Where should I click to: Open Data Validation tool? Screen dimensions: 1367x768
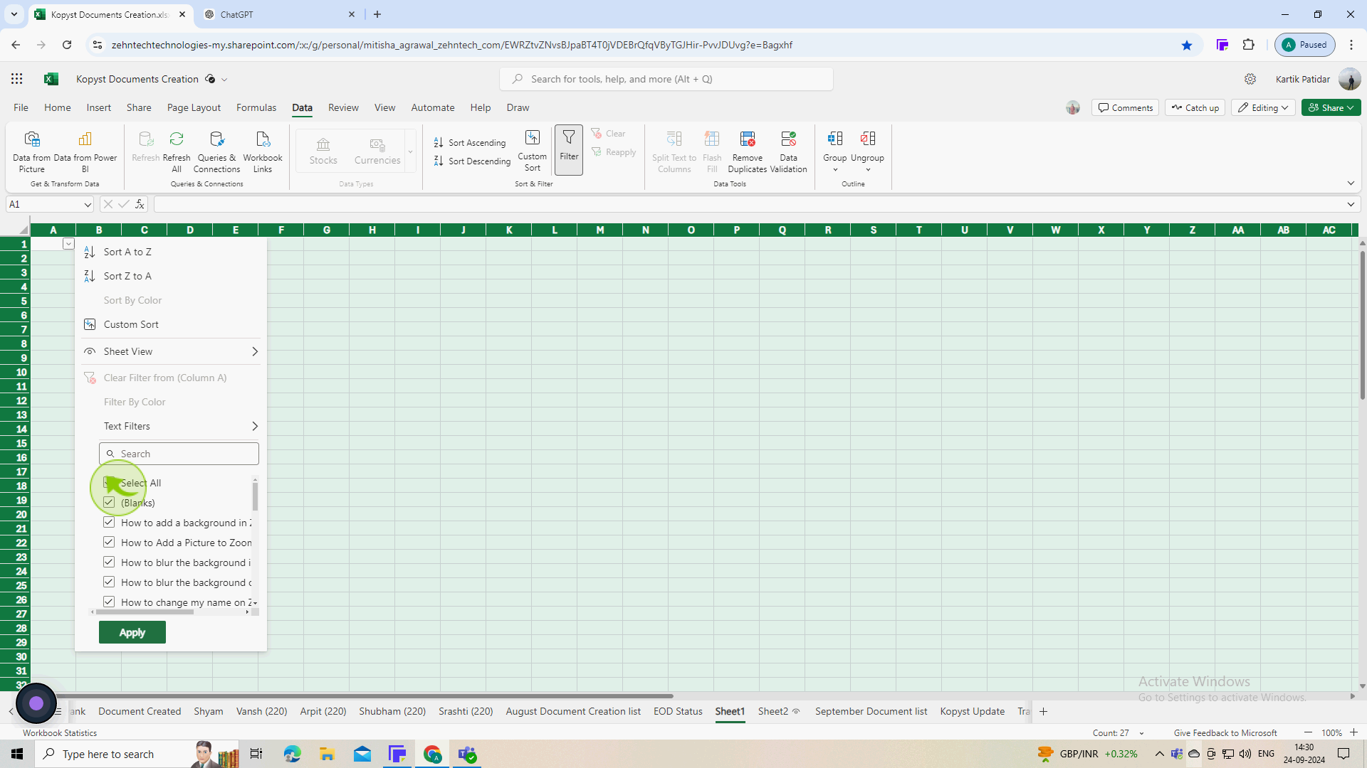coord(788,151)
